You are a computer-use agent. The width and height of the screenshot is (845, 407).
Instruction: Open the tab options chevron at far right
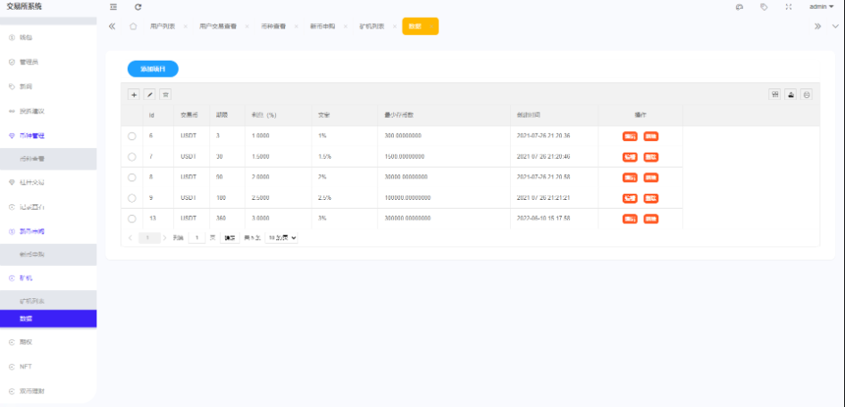(x=835, y=26)
